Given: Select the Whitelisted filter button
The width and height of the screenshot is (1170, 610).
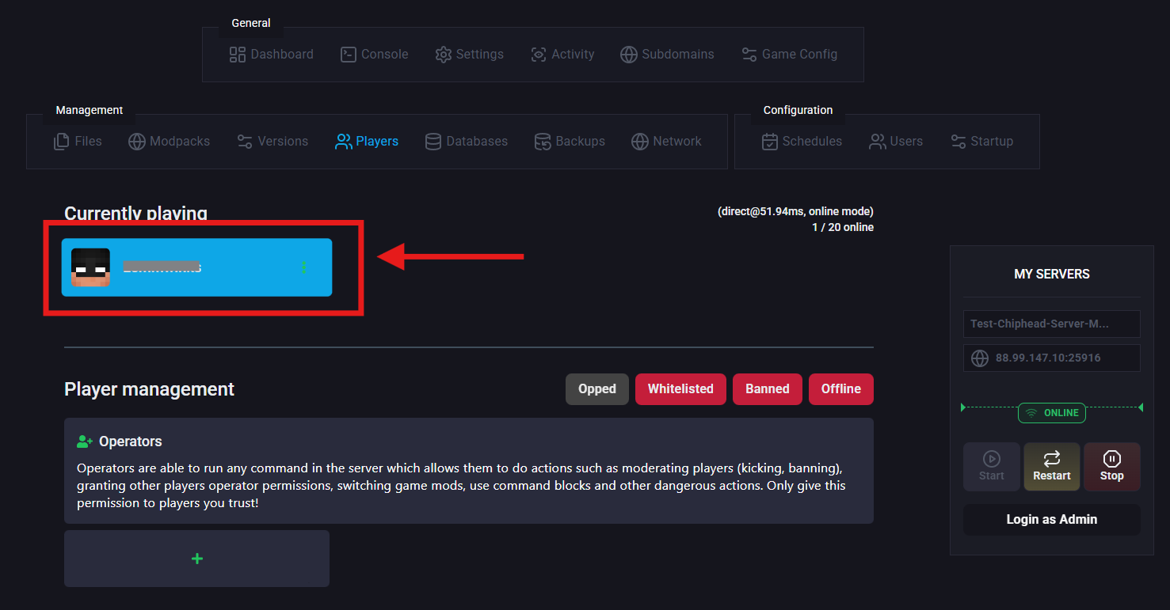Looking at the screenshot, I should point(680,389).
